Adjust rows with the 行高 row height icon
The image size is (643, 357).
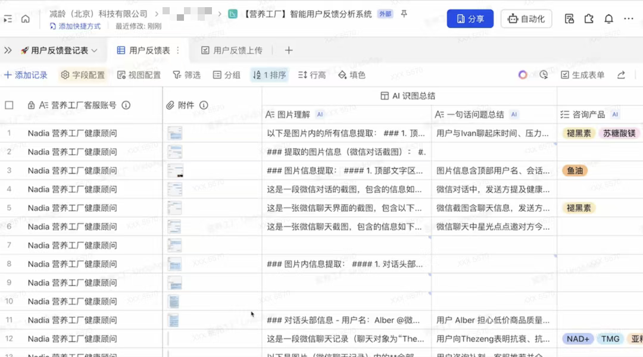point(304,74)
